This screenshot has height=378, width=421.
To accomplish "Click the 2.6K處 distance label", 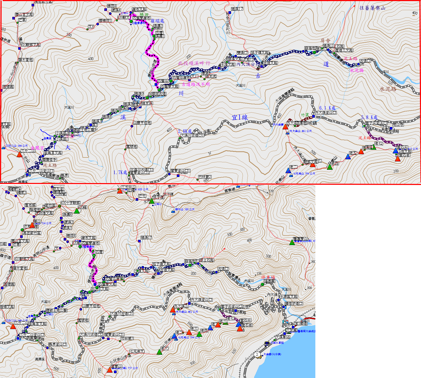I will 185,131.
